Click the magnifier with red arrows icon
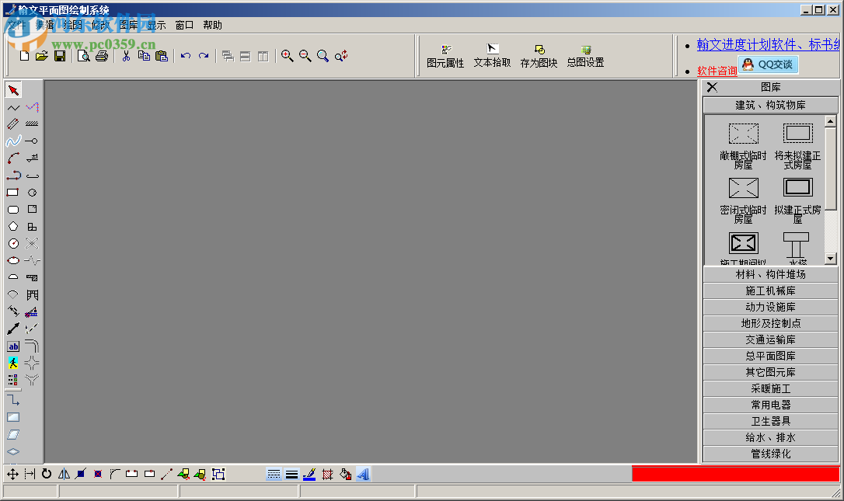 click(341, 56)
